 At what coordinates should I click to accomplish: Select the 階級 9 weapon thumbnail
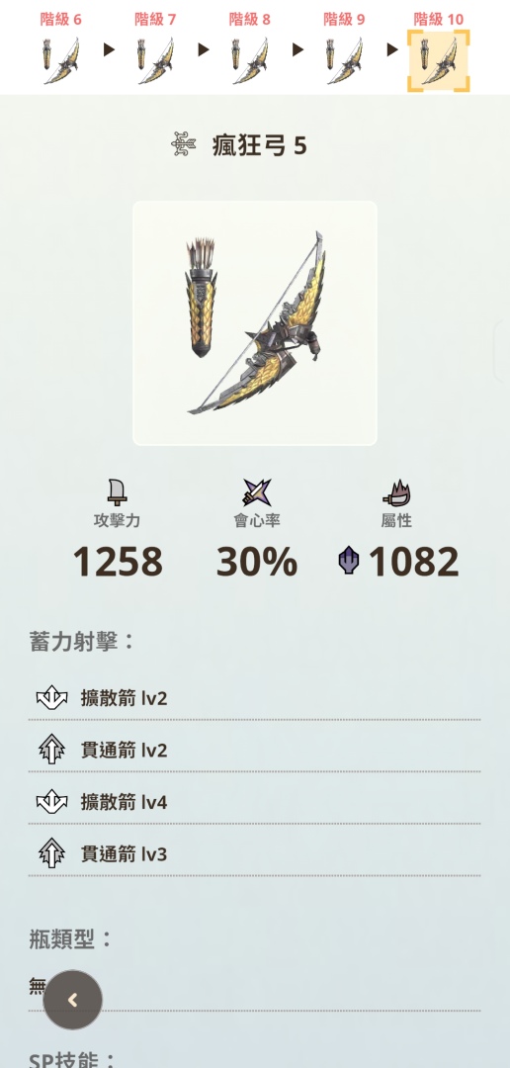(x=344, y=60)
